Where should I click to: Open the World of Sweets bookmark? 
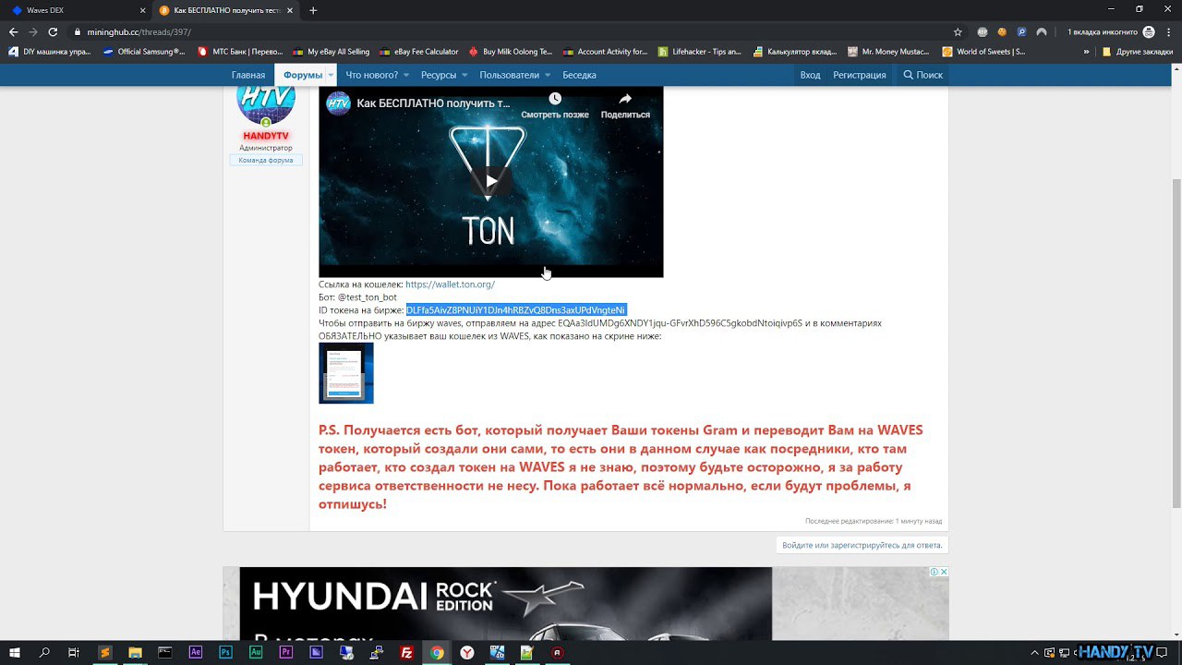click(x=983, y=52)
